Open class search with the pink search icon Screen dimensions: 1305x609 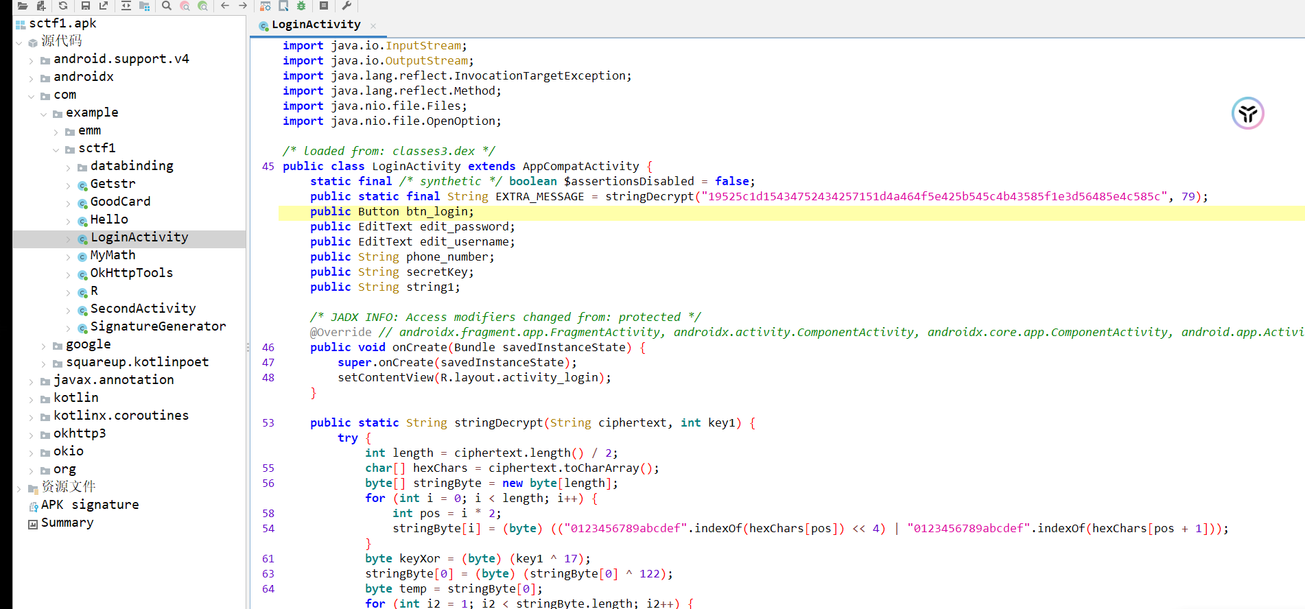coord(185,5)
